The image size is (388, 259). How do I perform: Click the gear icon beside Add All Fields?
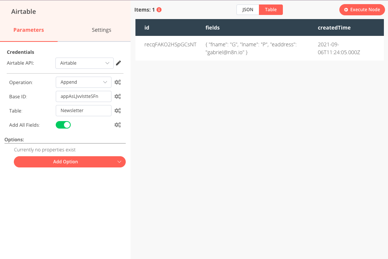(x=117, y=124)
